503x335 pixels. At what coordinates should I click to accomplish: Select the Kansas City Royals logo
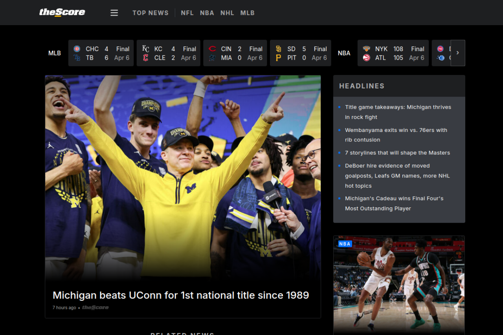tap(145, 49)
